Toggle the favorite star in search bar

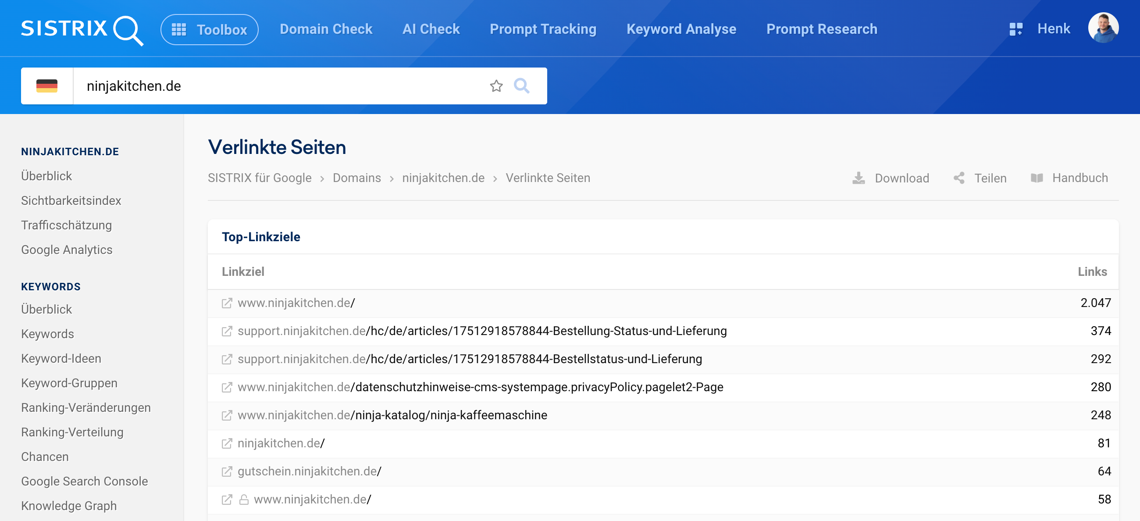click(496, 86)
